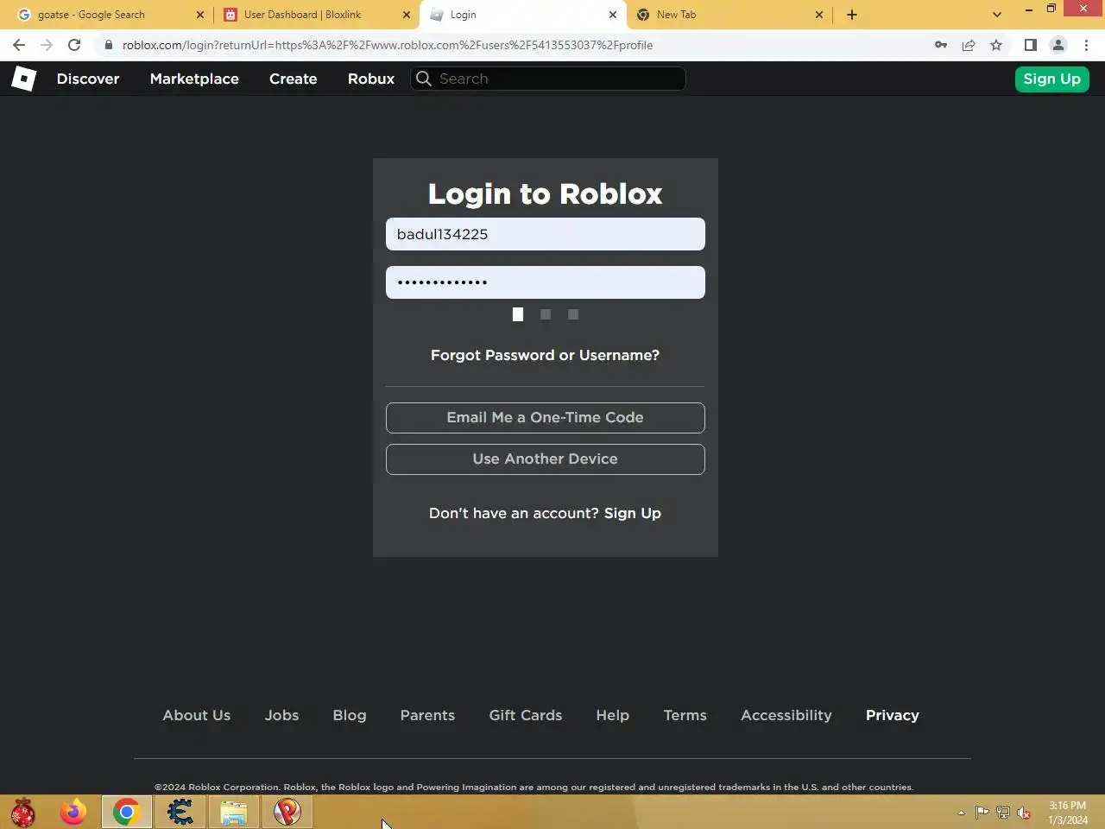The width and height of the screenshot is (1105, 829).
Task: Open the red shield app in taskbar
Action: coord(287,812)
